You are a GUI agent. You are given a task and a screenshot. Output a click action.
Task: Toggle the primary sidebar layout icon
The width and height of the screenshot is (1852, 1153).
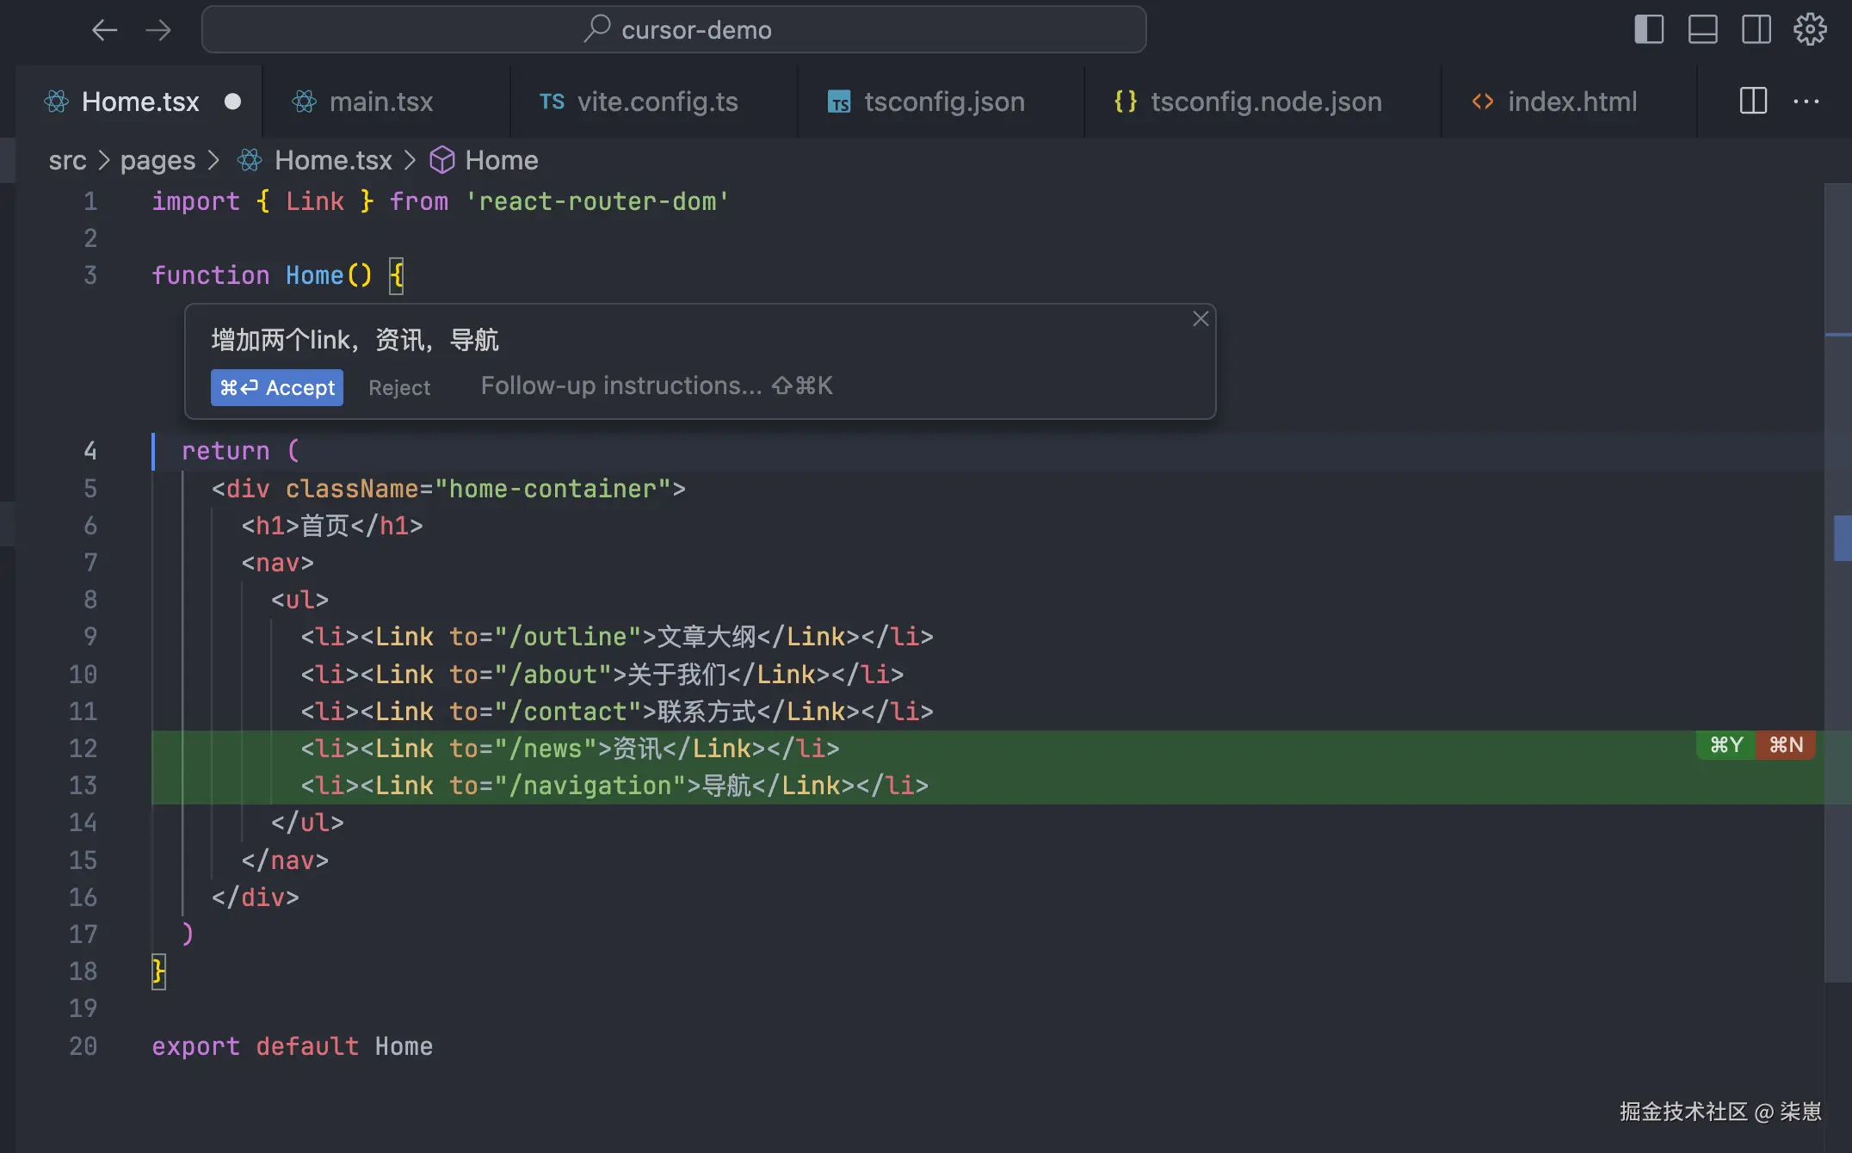[1648, 30]
